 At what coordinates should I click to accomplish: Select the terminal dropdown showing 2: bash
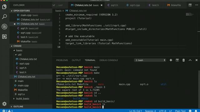pos(150,60)
